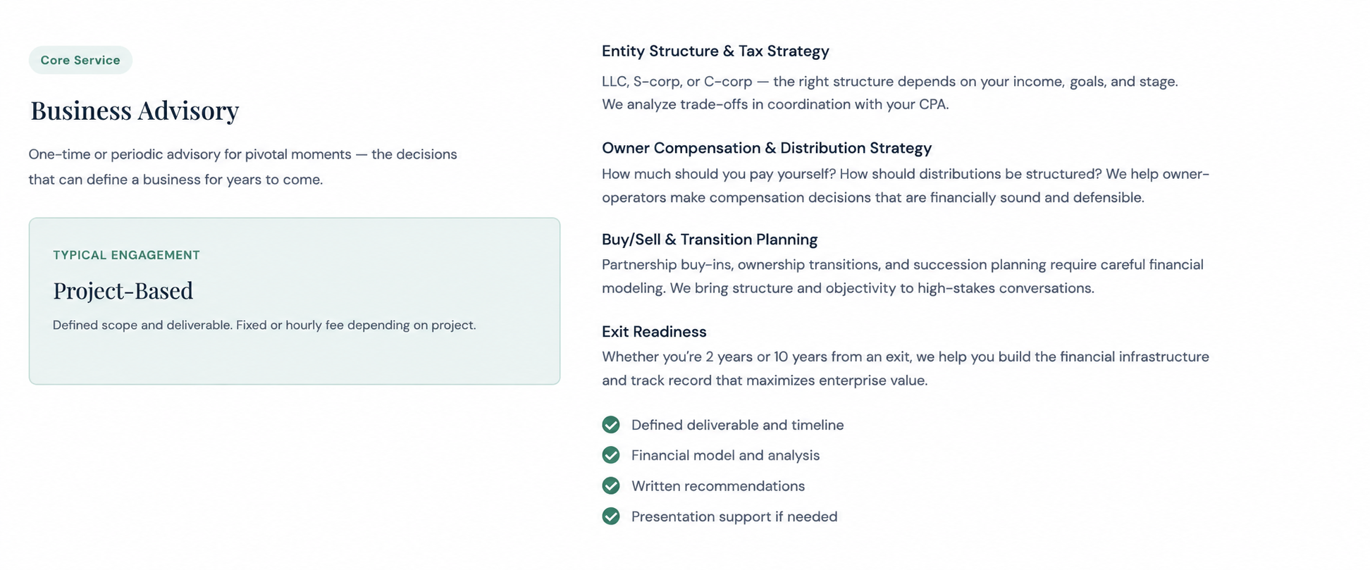Click the checkmark icon beside Financial model and analysis
This screenshot has height=570, width=1370.
coord(611,455)
